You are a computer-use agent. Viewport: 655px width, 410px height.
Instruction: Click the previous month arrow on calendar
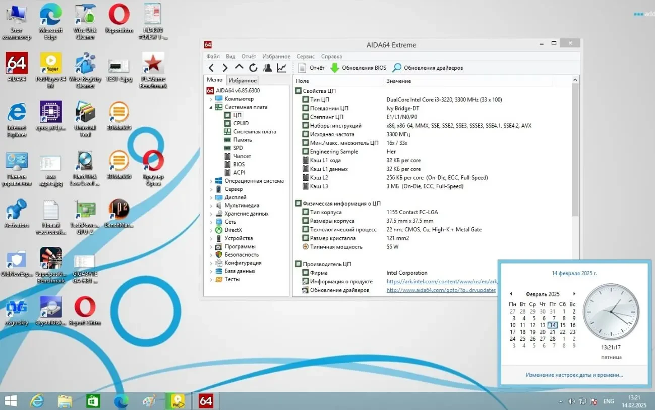511,294
